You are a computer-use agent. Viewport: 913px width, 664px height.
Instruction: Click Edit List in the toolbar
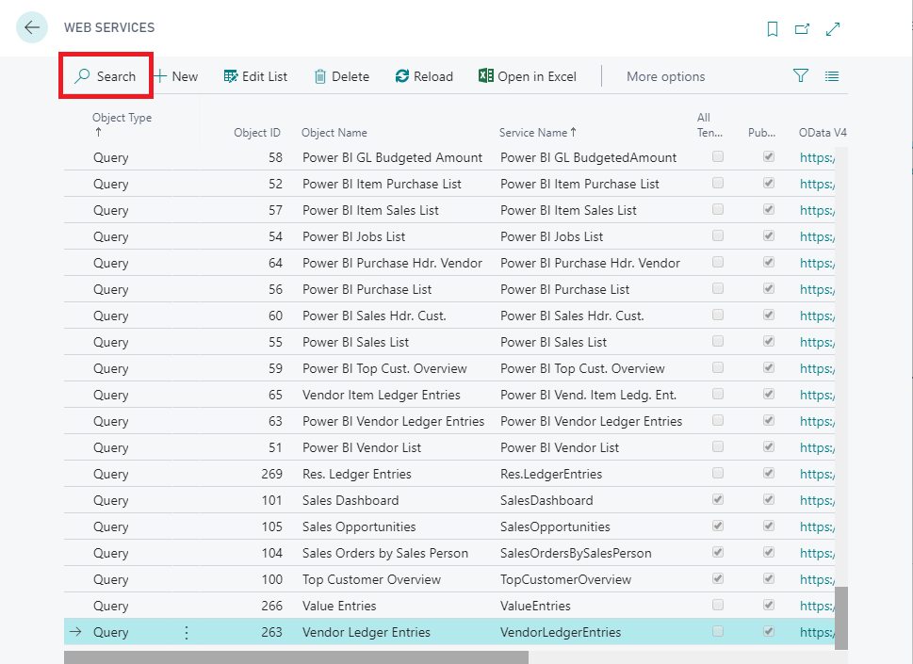[x=255, y=76]
